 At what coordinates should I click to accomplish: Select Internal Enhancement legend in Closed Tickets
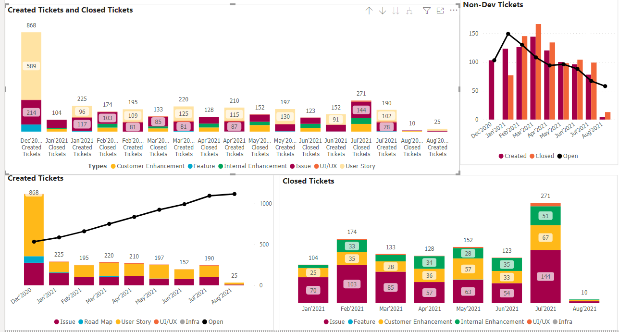489,321
